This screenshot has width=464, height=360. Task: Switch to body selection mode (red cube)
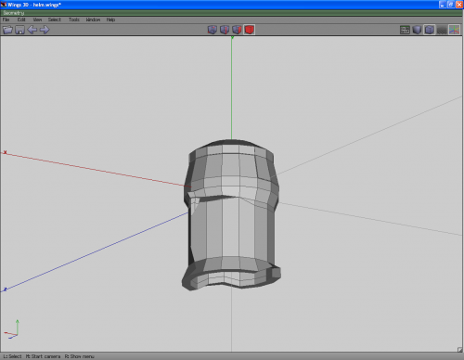pyautogui.click(x=250, y=30)
